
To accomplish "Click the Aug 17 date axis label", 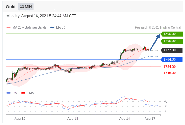I will 150,119.
